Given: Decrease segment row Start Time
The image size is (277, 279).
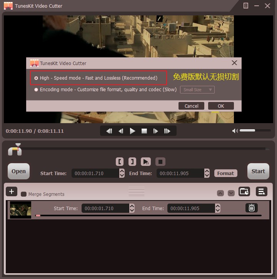Looking at the screenshot, I should tap(132, 211).
